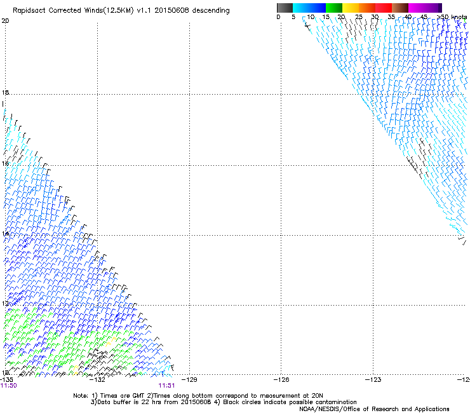
Task: Click the purple '11:50' swath time label
Action: pyautogui.click(x=9, y=386)
